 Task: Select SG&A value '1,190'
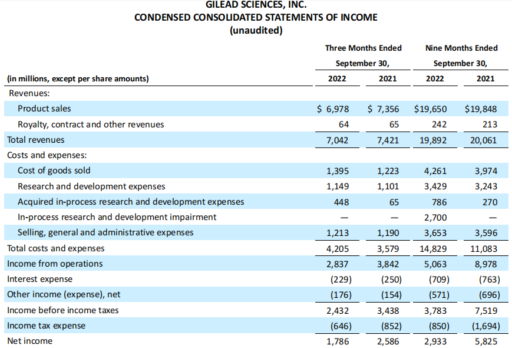pos(388,233)
